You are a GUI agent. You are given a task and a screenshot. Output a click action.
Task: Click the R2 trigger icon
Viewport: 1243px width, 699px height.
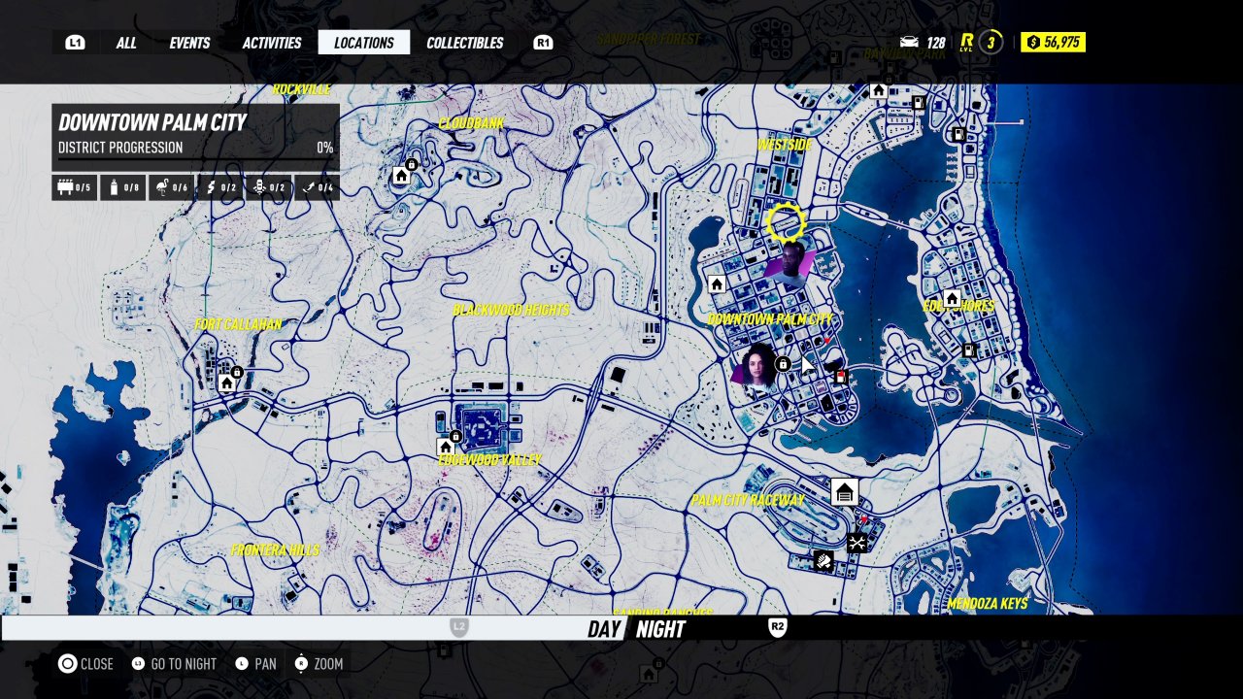pos(777,627)
